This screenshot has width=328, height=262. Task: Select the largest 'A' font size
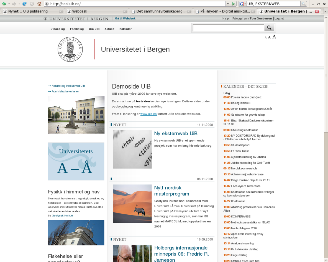click(274, 37)
